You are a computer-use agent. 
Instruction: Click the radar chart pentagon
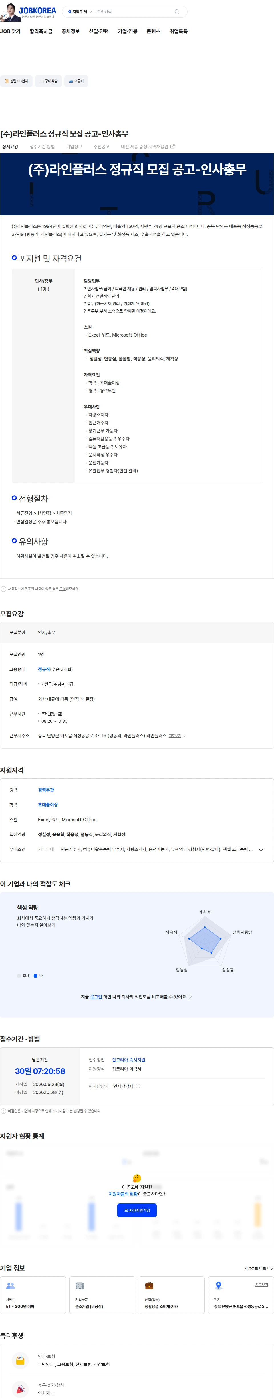205,942
